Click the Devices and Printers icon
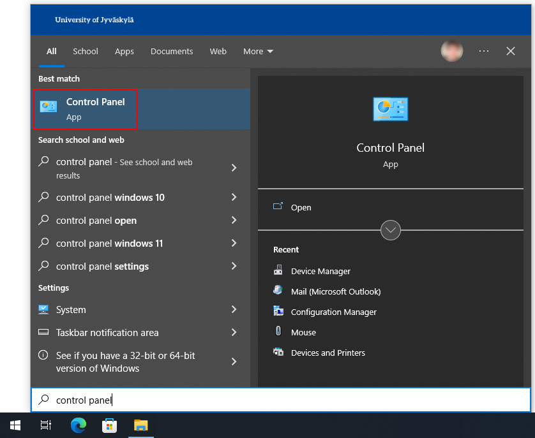Viewport: 535px width, 438px height. pyautogui.click(x=278, y=351)
